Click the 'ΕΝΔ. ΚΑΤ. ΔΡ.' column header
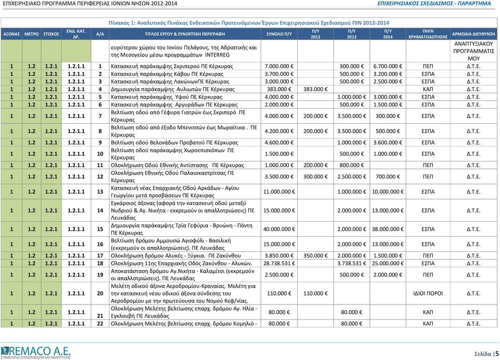Image resolution: width=500 pixels, height=360 pixels. tap(76, 34)
